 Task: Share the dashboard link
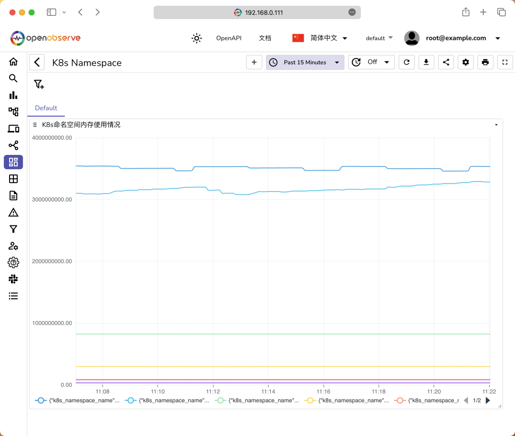pyautogui.click(x=446, y=62)
